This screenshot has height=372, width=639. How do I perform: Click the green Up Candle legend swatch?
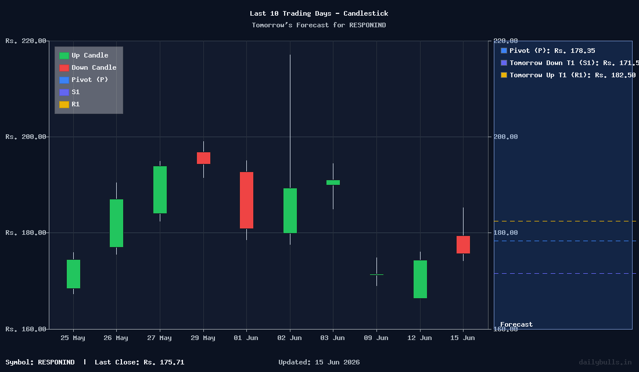point(64,55)
